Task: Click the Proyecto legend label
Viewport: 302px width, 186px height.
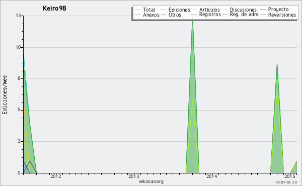Action: click(278, 10)
